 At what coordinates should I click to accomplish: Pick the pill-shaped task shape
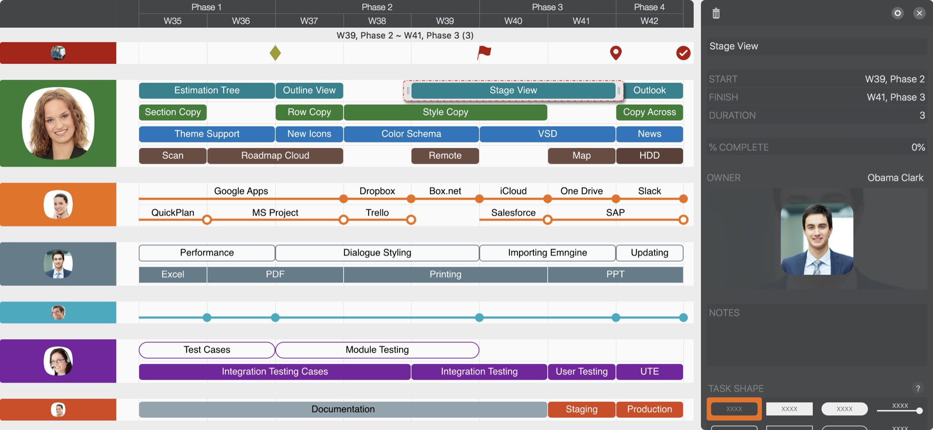844,409
